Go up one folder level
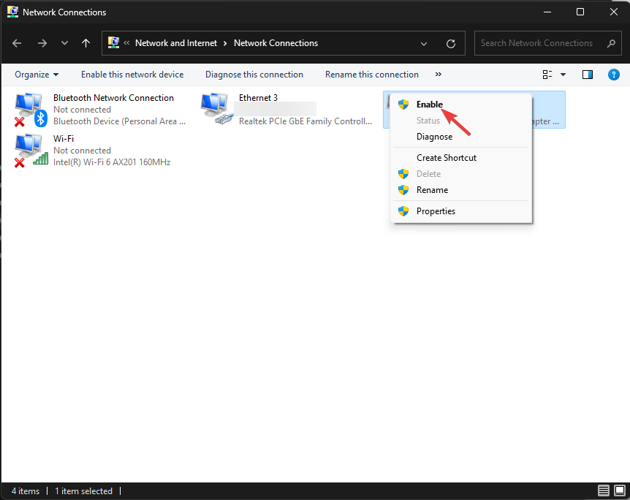The width and height of the screenshot is (630, 500). click(x=86, y=43)
